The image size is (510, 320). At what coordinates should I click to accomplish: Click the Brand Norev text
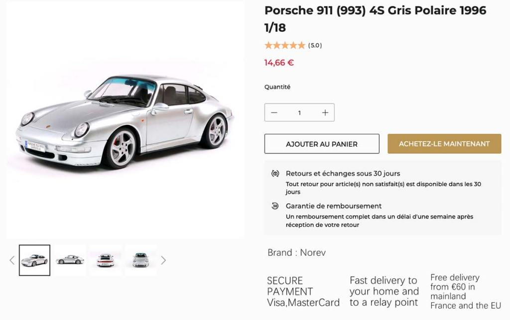coord(296,252)
